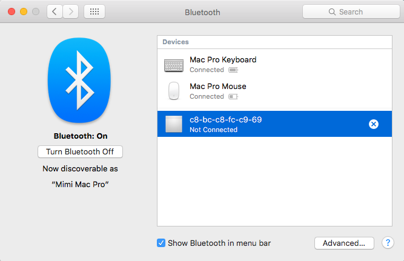Click the keyboard battery level indicator
Image resolution: width=404 pixels, height=261 pixels.
click(x=233, y=70)
